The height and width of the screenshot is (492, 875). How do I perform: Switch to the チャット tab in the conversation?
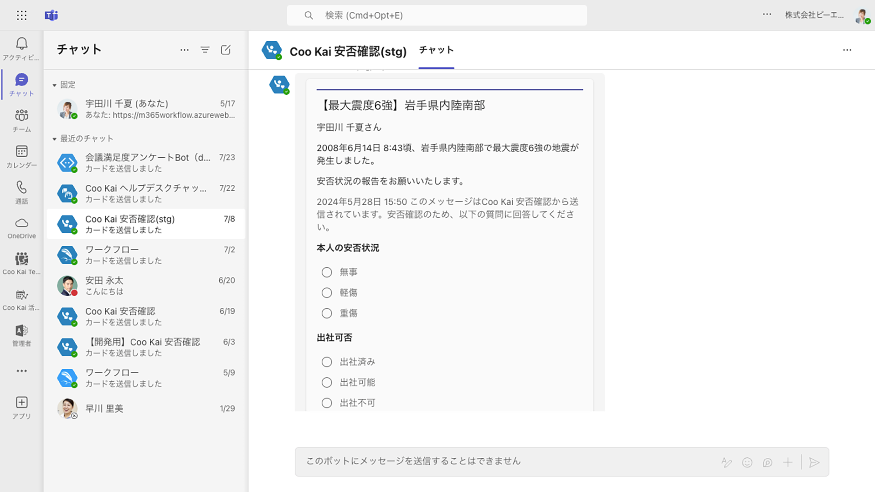point(436,51)
